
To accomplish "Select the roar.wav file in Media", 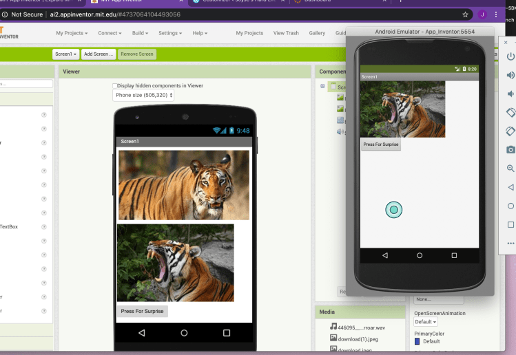I will tap(359, 327).
